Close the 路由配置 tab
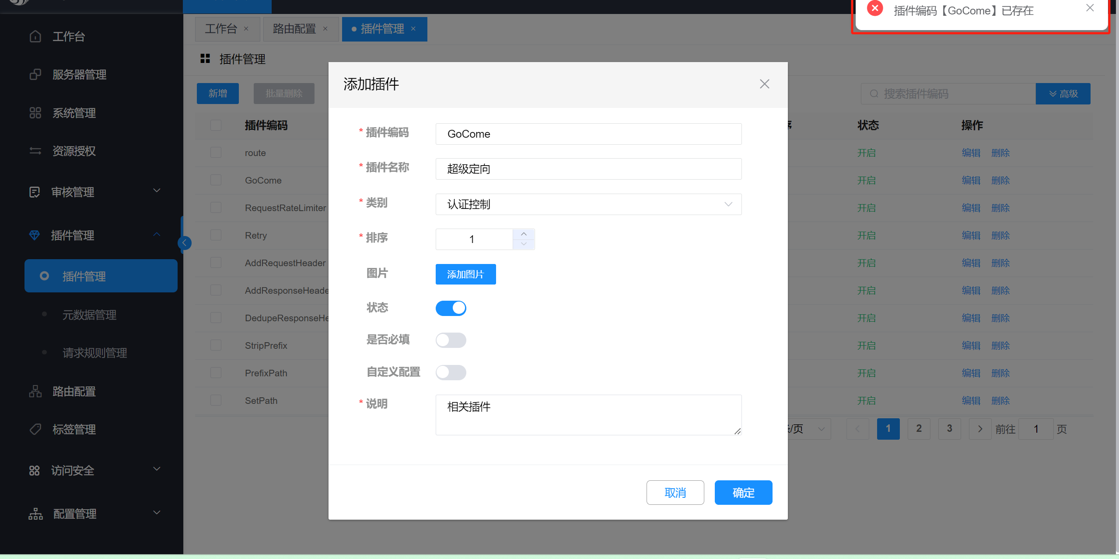The height and width of the screenshot is (559, 1119). tap(325, 29)
